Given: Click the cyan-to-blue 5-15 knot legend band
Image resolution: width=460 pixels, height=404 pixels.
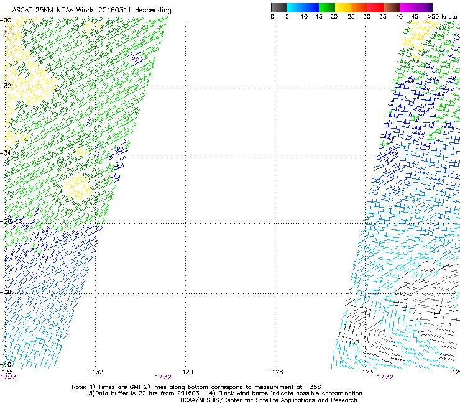Looking at the screenshot, I should point(303,7).
